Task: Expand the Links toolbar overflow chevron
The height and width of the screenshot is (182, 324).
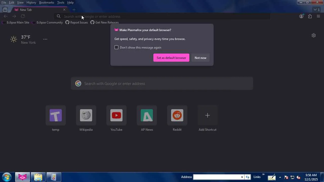Action: click(263, 175)
